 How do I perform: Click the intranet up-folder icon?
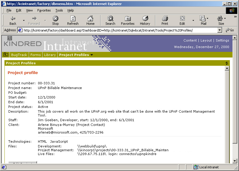pos(6,55)
